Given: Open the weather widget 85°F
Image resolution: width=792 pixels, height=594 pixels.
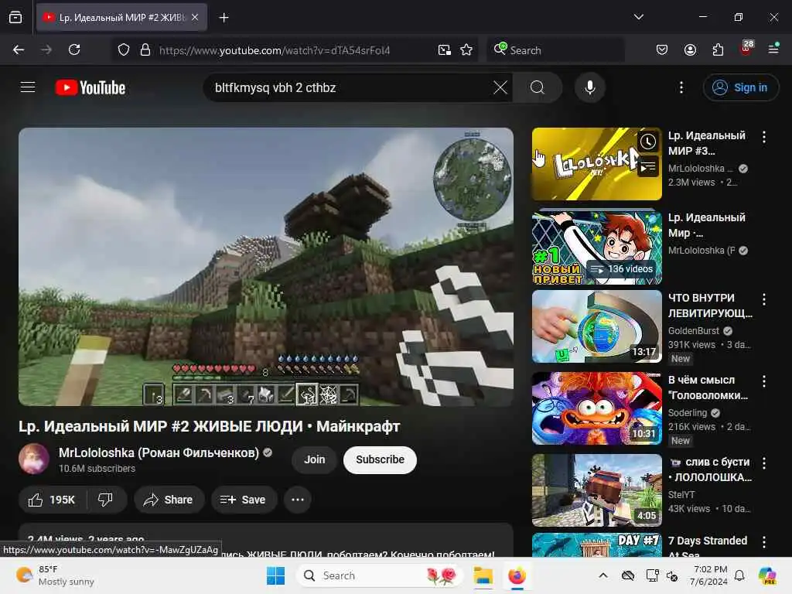Looking at the screenshot, I should 56,575.
